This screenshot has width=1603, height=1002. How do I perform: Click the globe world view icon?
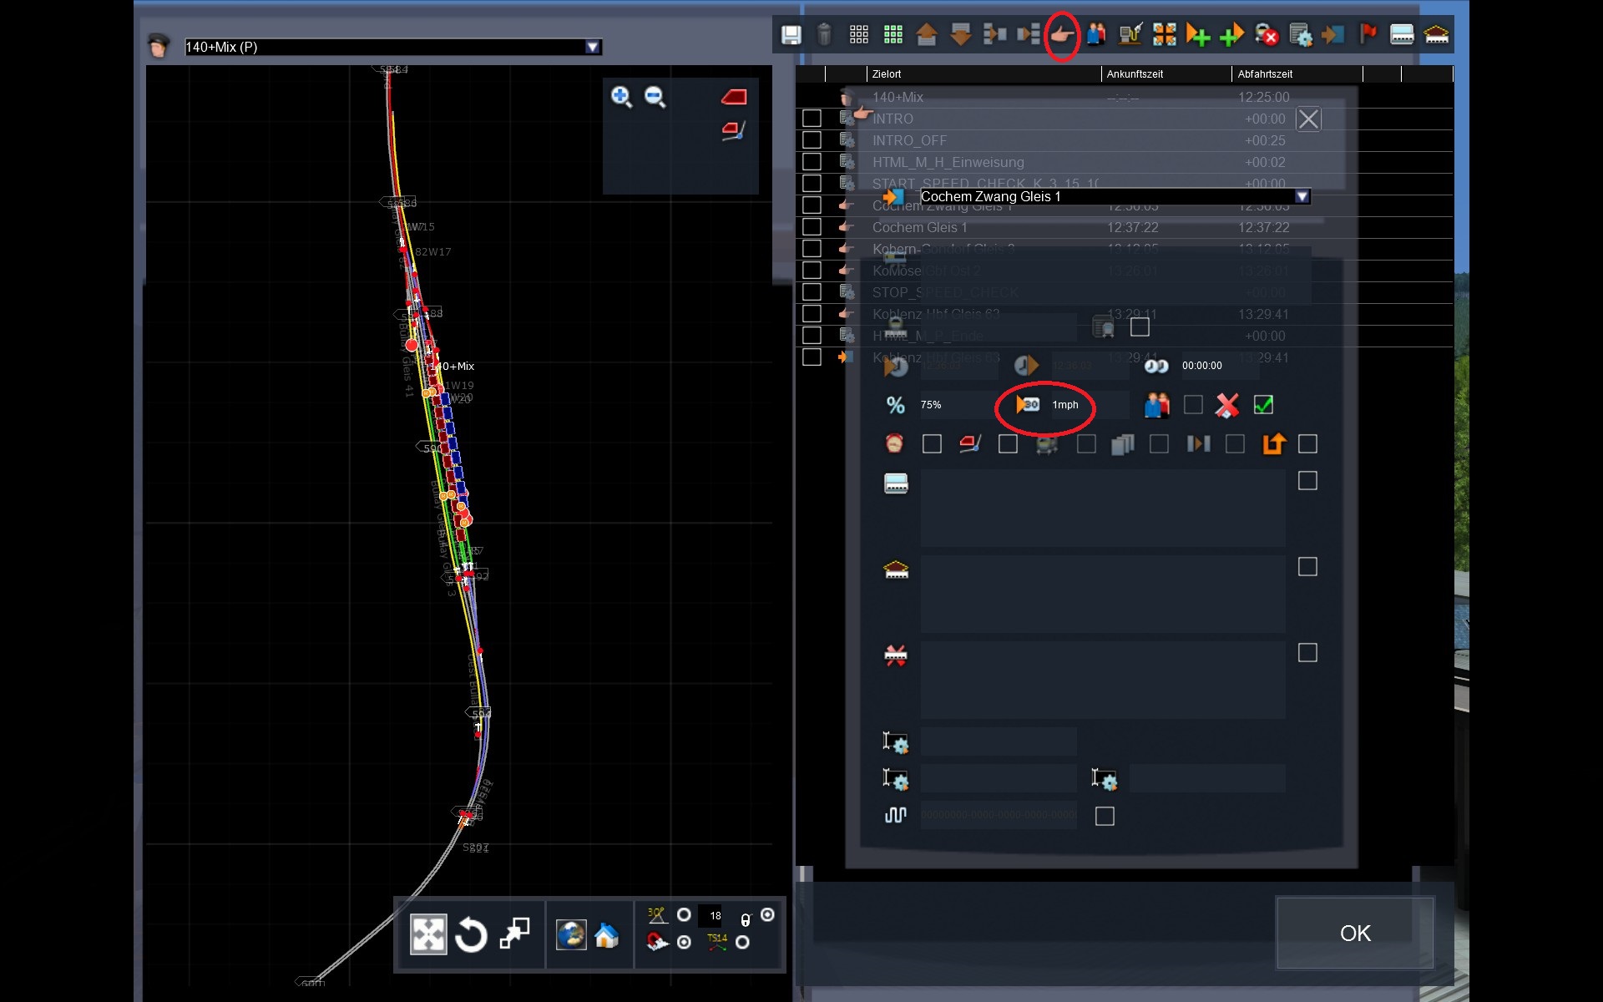(x=571, y=935)
